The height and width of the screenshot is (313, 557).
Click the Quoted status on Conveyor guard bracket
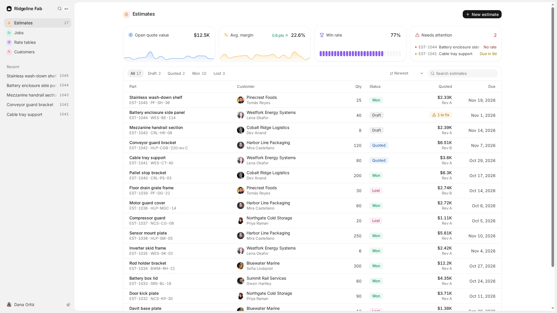point(379,145)
